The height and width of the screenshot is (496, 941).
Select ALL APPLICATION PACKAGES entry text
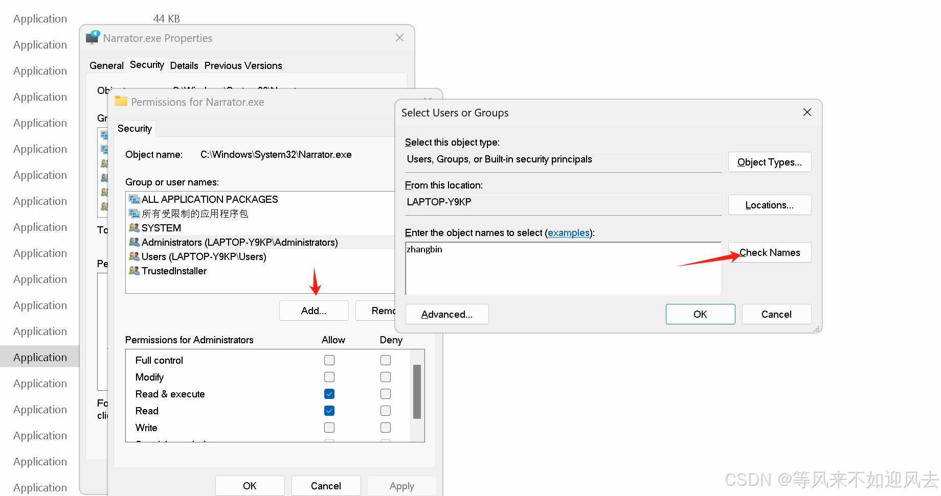[x=210, y=199]
